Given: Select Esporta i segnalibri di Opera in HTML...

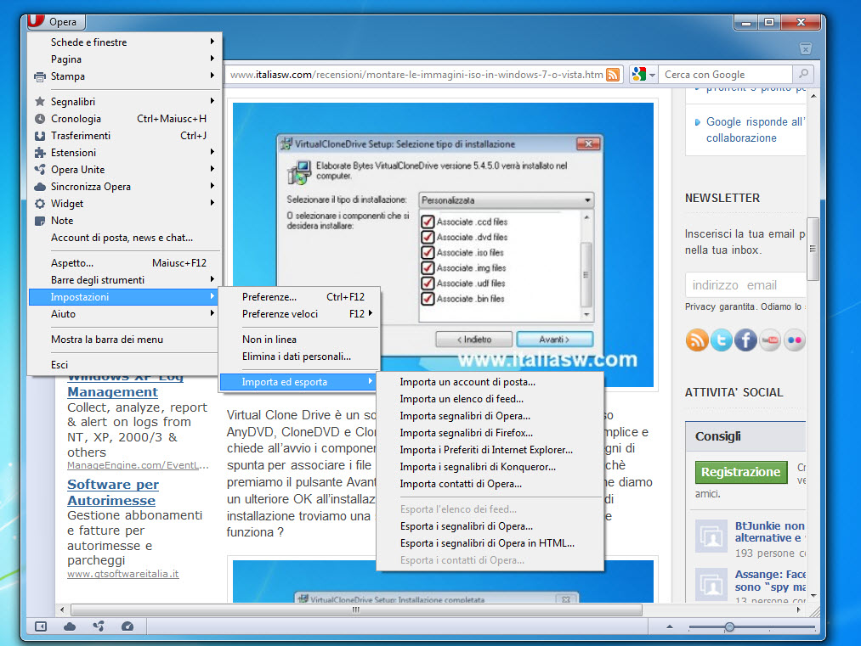Looking at the screenshot, I should (490, 543).
